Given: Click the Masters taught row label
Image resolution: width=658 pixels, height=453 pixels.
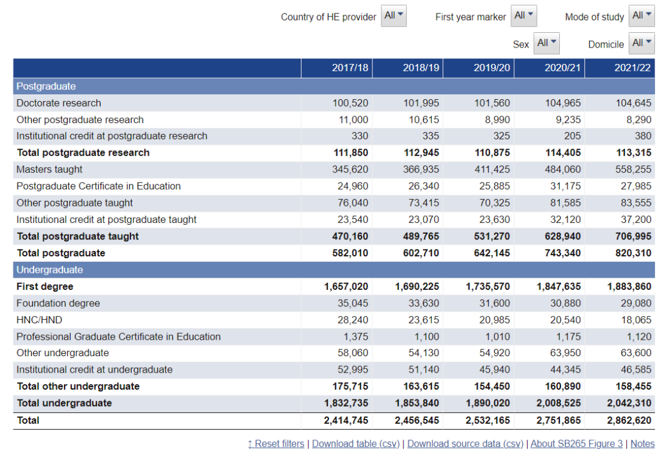Looking at the screenshot, I should pyautogui.click(x=49, y=169).
